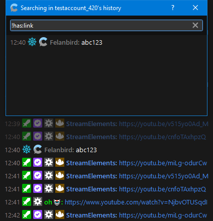213x221 pixels.
Task: Close the search history popup window
Action: tap(195, 8)
